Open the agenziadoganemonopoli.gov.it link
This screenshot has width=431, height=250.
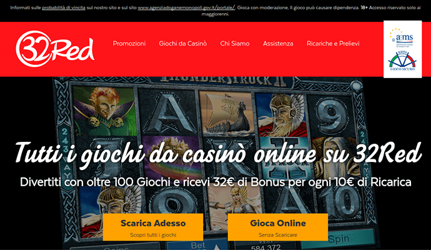tap(186, 7)
